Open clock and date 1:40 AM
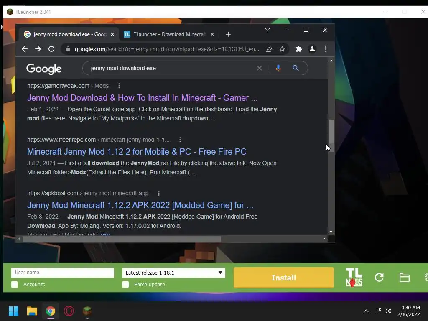The width and height of the screenshot is (428, 321). pos(409,311)
